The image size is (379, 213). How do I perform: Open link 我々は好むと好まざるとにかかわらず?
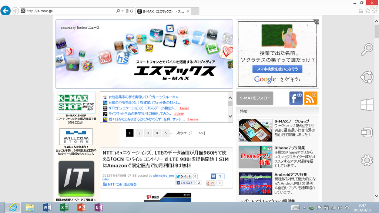tap(147, 119)
